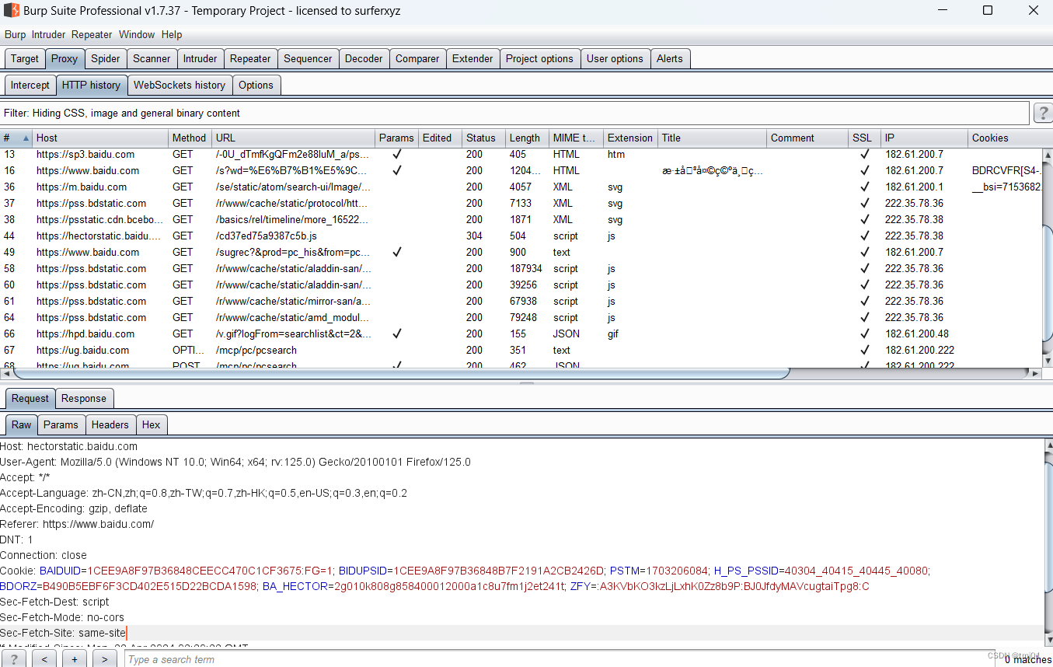The image size is (1053, 667).
Task: Open the Project options tab
Action: [x=539, y=58]
